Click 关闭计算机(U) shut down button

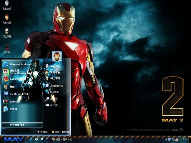[61, 132]
